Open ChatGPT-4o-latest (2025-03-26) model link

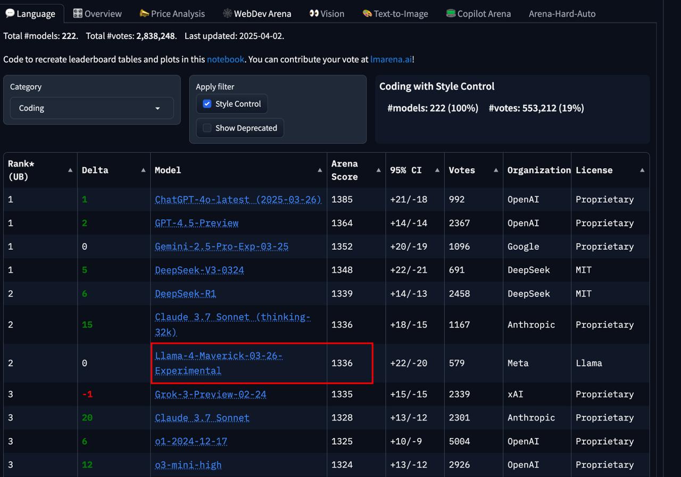(238, 200)
